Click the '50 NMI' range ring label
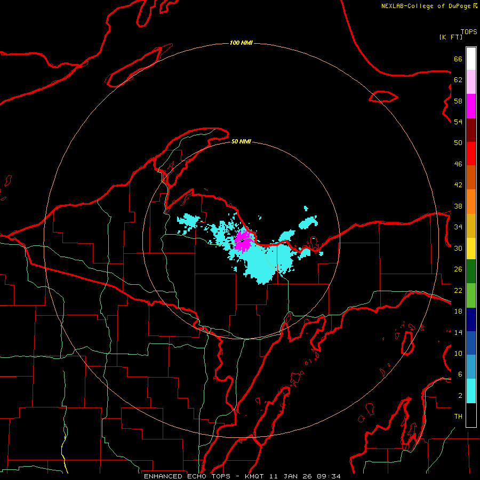480x480 pixels. coord(241,141)
